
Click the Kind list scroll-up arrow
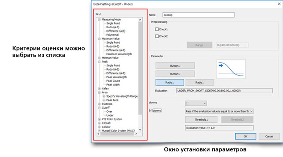point(140,20)
